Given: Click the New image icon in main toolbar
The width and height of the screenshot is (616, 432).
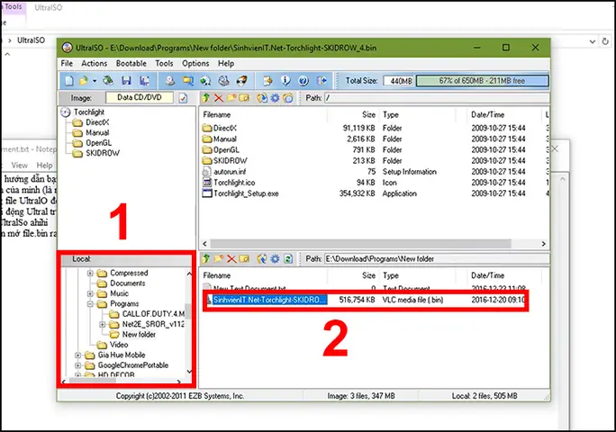Looking at the screenshot, I should 69,81.
